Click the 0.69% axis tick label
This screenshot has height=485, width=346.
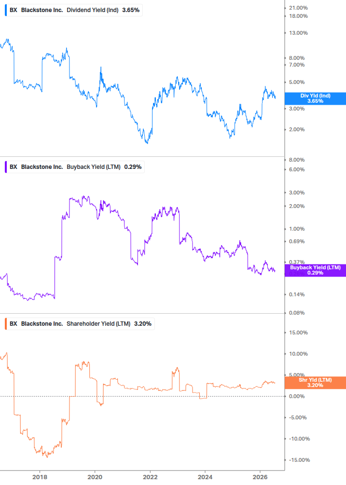click(x=297, y=241)
